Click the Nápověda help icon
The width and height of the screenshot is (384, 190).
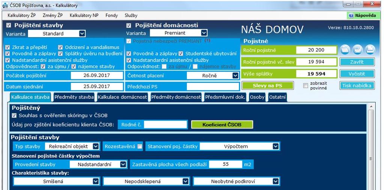coord(351,16)
